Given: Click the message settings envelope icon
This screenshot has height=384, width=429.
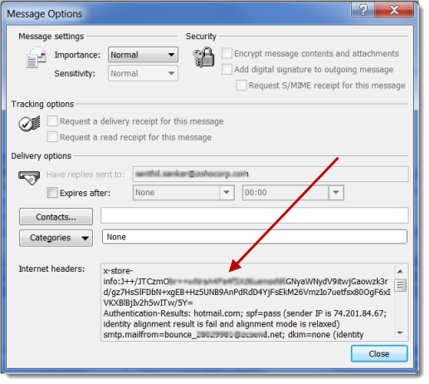Looking at the screenshot, I should [x=36, y=57].
